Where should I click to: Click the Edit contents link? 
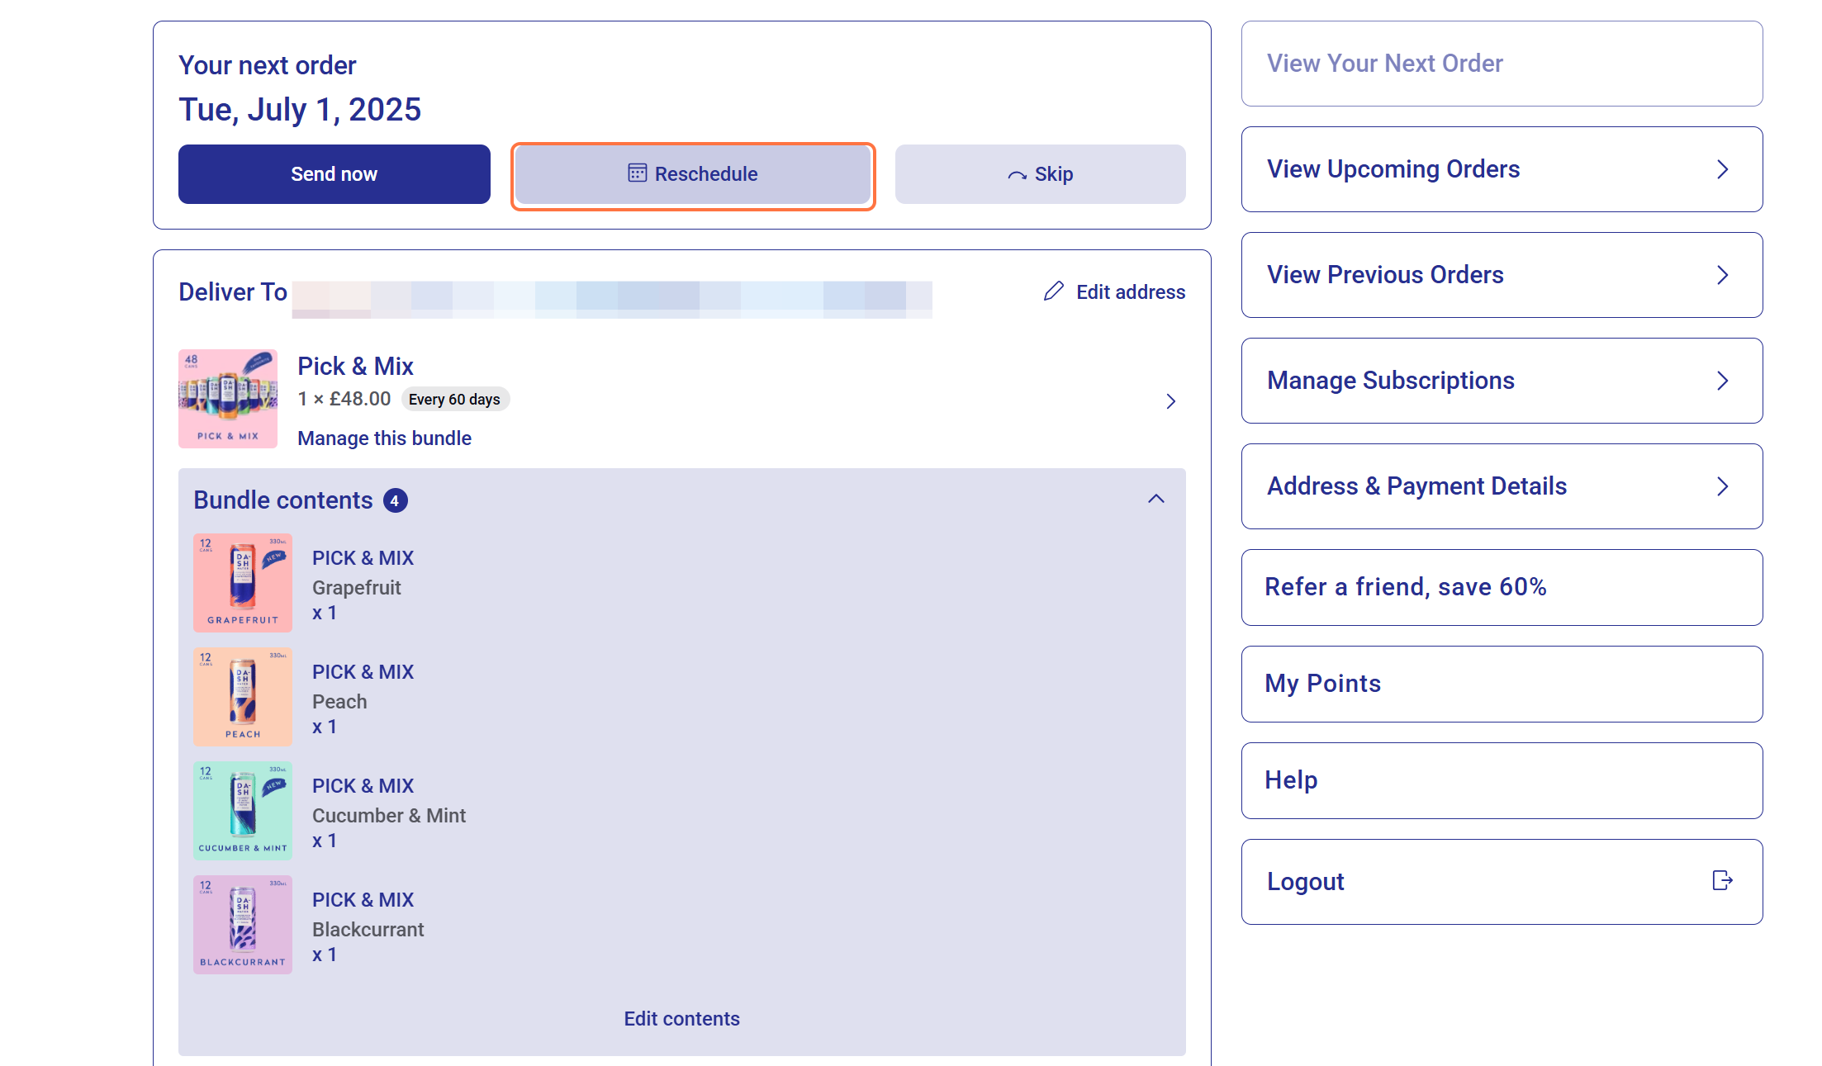[681, 1019]
